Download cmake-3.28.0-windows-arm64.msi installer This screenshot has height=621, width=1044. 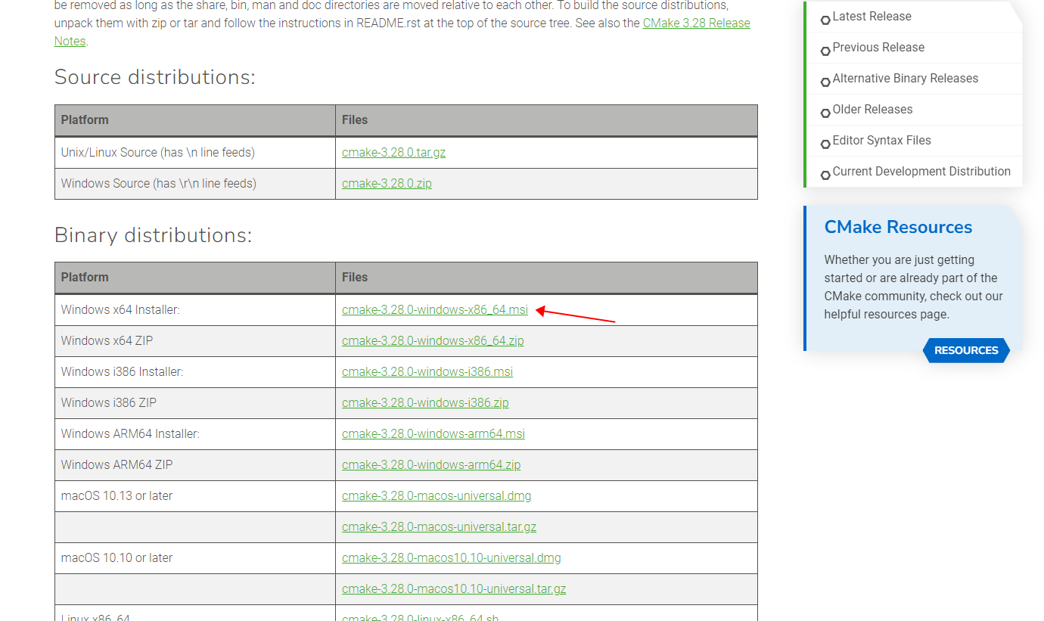point(433,433)
